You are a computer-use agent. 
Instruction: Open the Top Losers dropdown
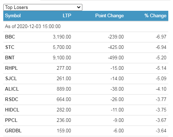tap(43, 8)
